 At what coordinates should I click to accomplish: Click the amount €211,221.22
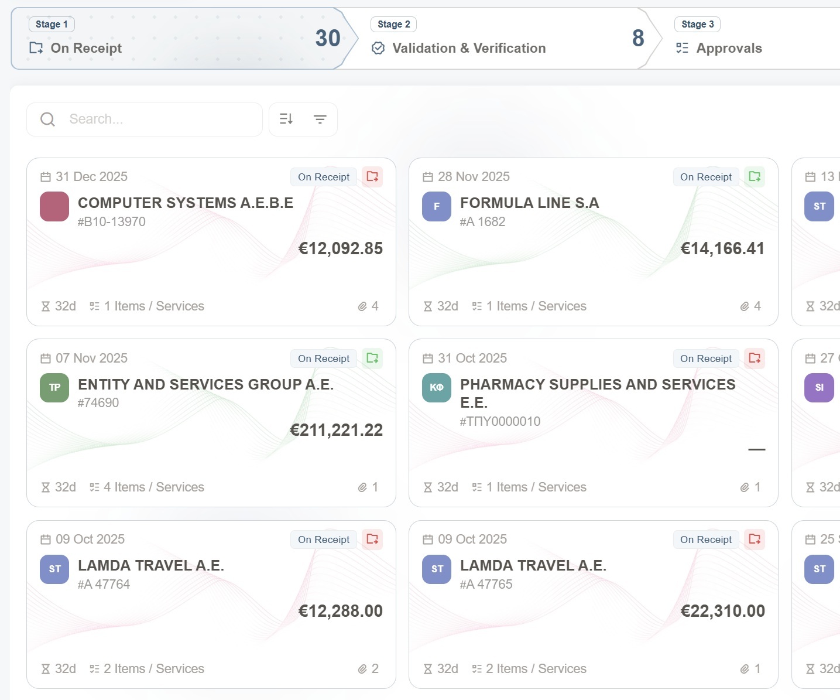click(337, 430)
